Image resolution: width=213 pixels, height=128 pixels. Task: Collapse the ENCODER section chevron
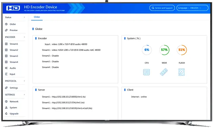24,37
